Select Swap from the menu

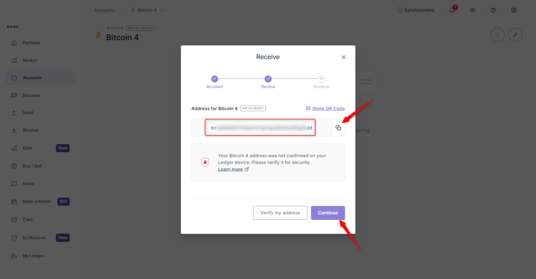coord(28,184)
